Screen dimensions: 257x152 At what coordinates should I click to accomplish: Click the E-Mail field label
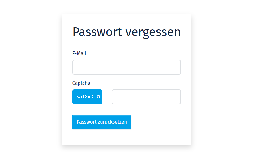pos(79,53)
